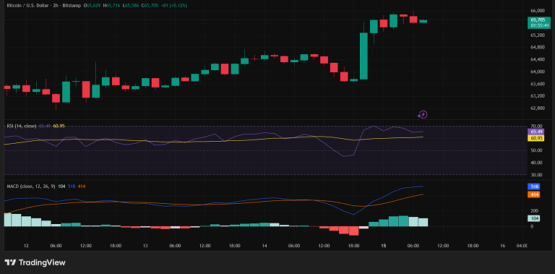The image size is (555, 274).
Task: Click the date label 13 on time axis
Action: coord(145,246)
